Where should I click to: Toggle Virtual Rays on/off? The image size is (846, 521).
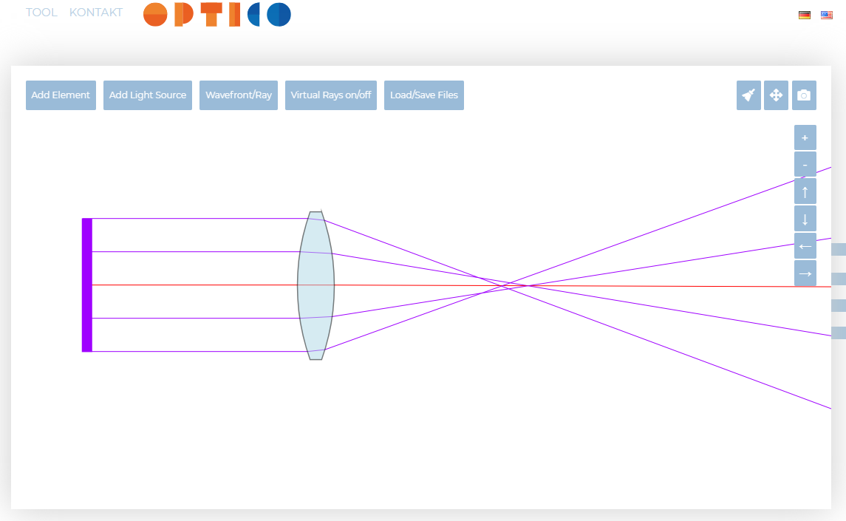click(x=330, y=95)
